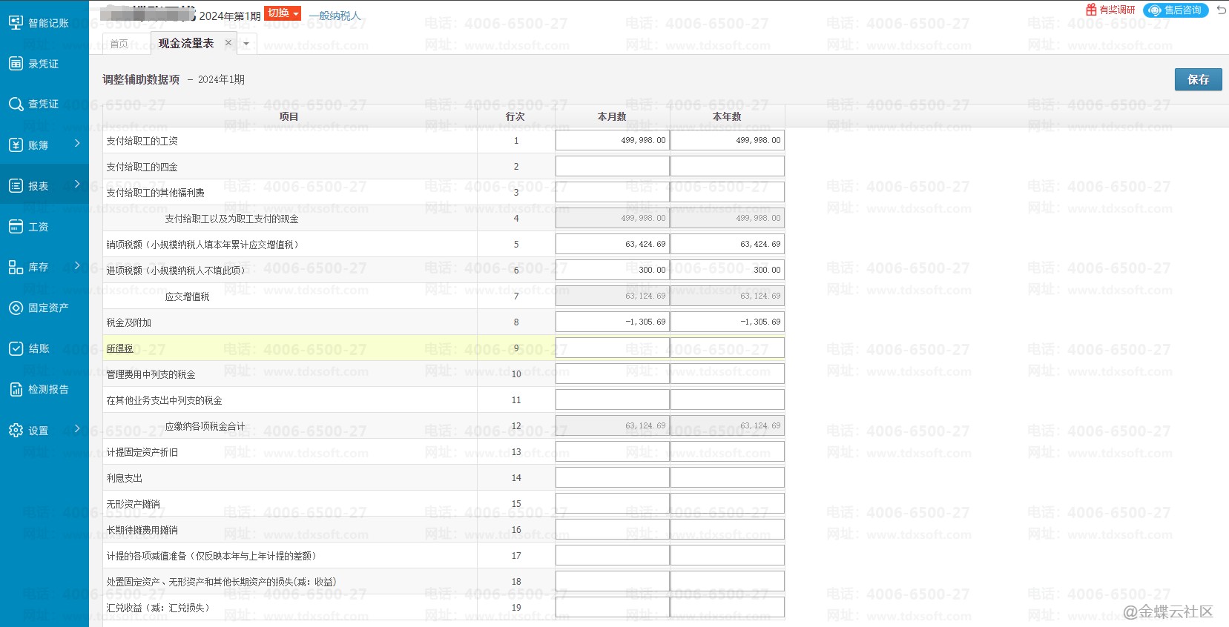Open the 固定资产 fixed assets icon
The image size is (1229, 627).
(16, 308)
